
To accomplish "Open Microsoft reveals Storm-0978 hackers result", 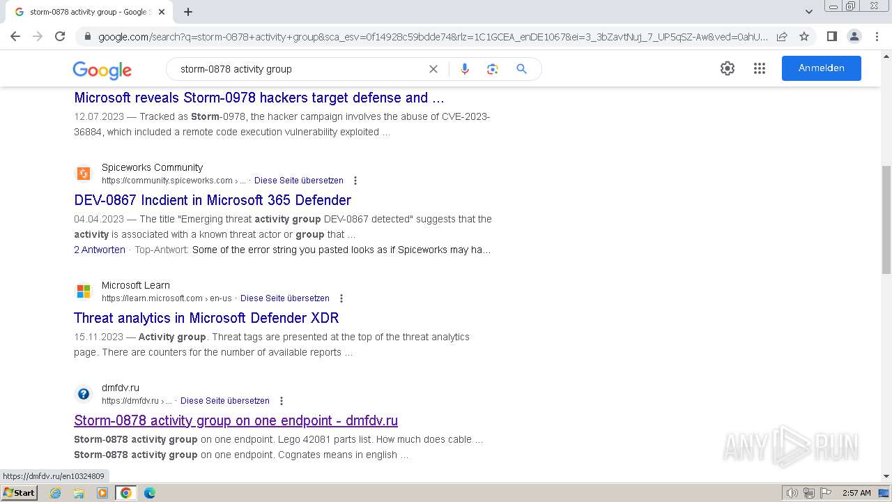I will pos(259,98).
